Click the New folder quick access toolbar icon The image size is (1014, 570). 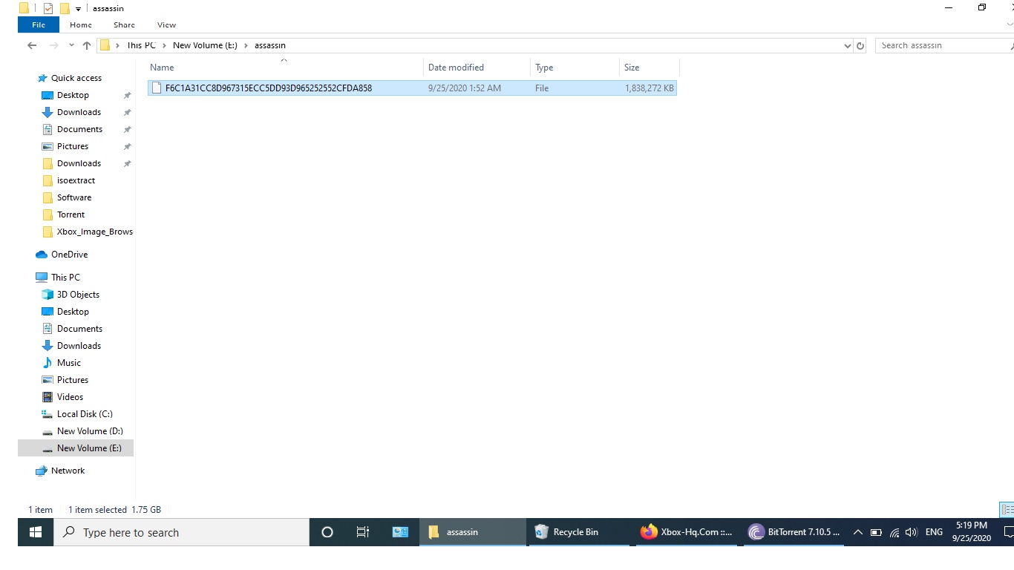pos(65,8)
